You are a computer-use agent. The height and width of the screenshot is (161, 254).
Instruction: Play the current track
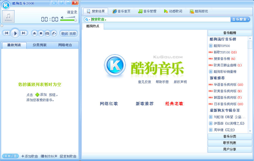coord(15,33)
